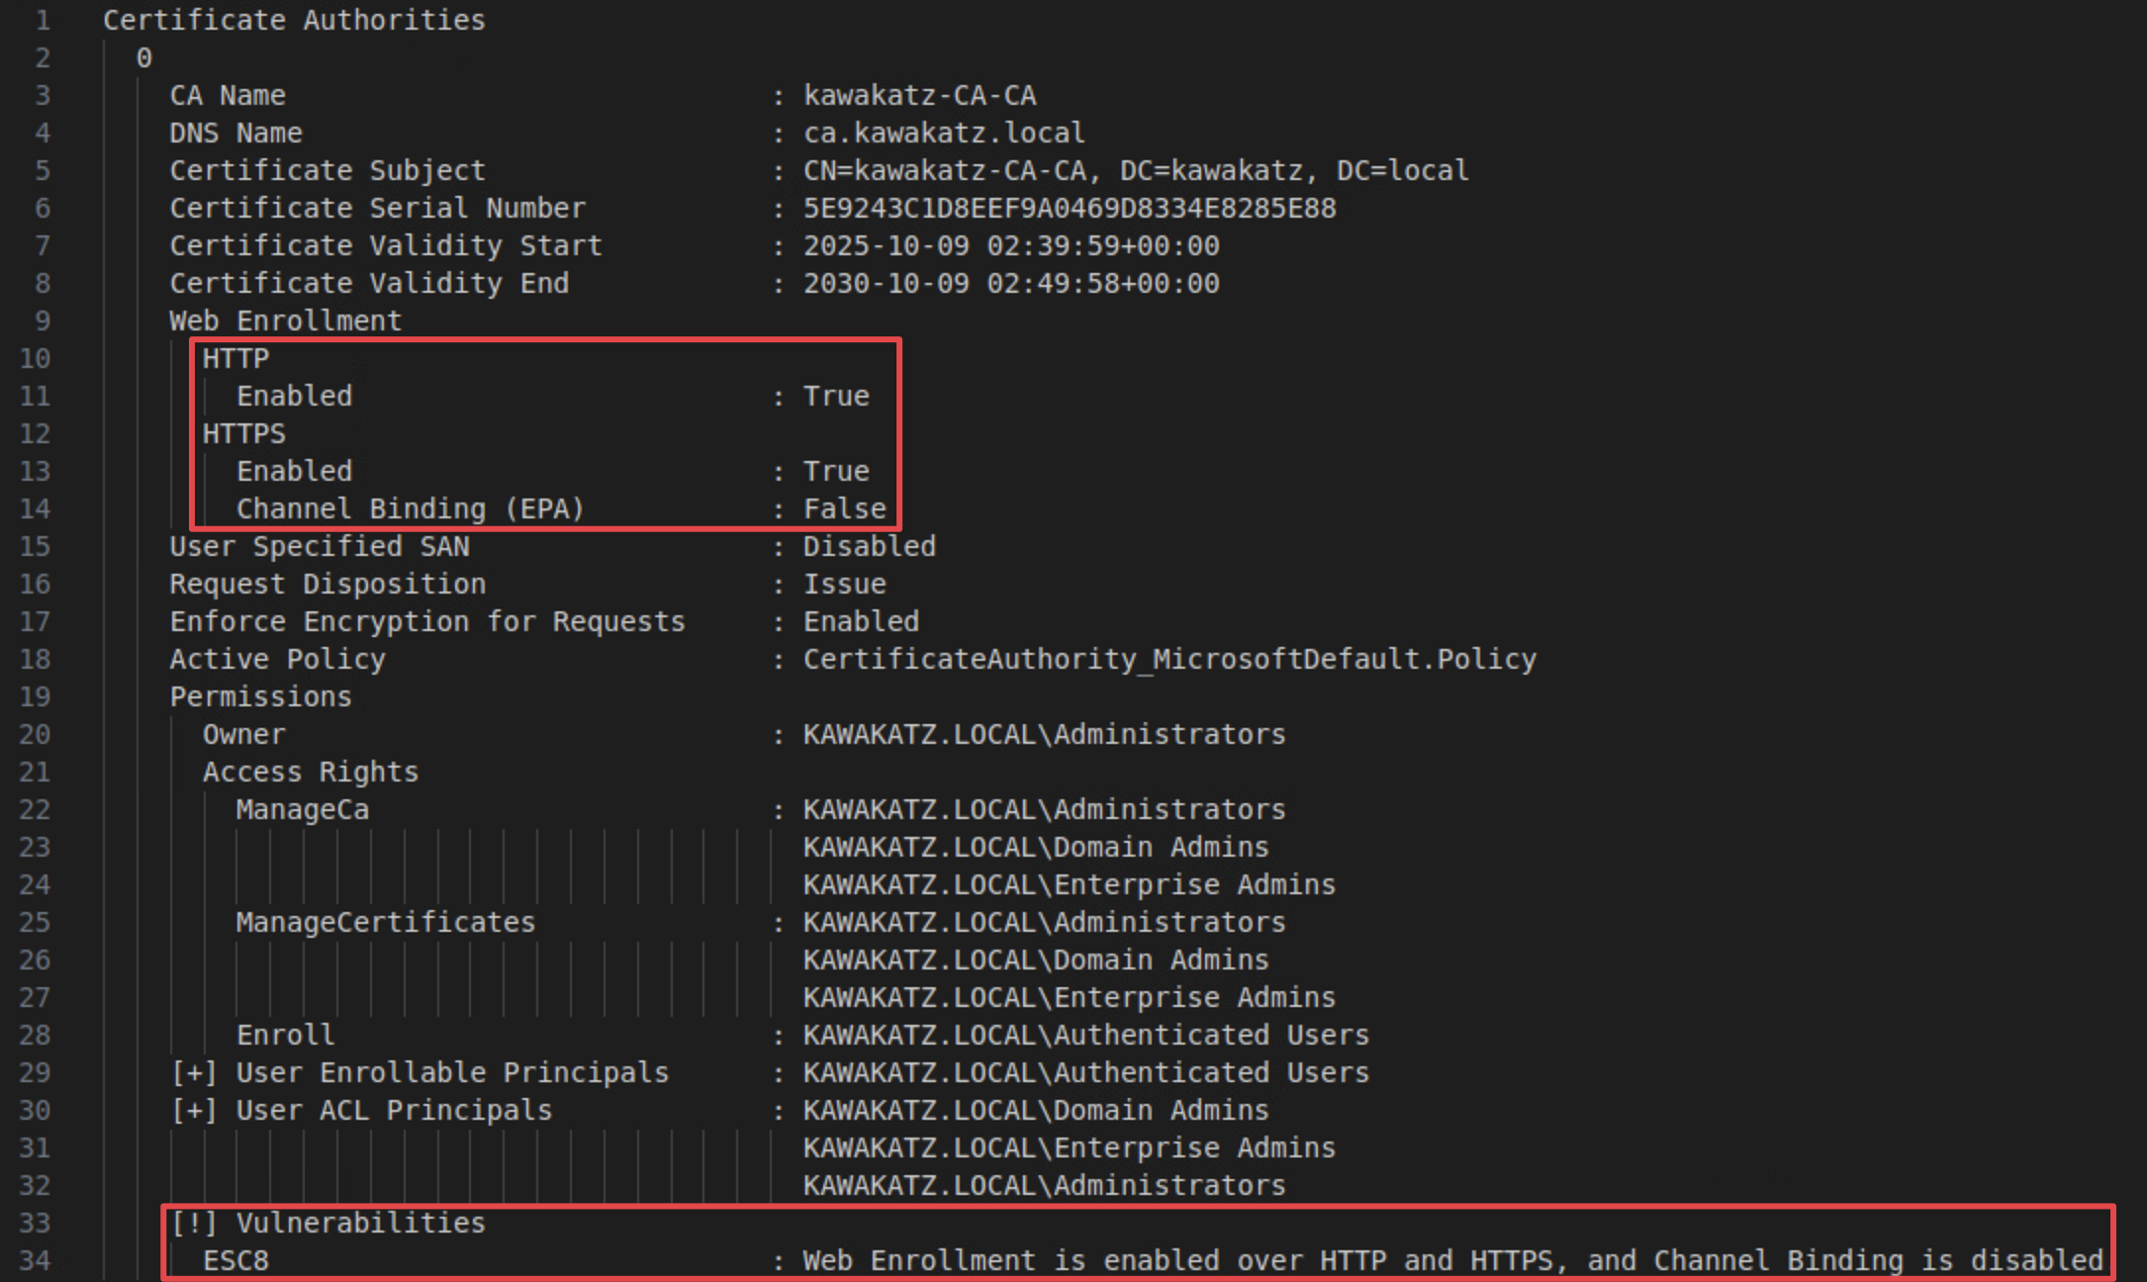Click line number 1 in gutter
This screenshot has width=2147, height=1282.
point(43,20)
